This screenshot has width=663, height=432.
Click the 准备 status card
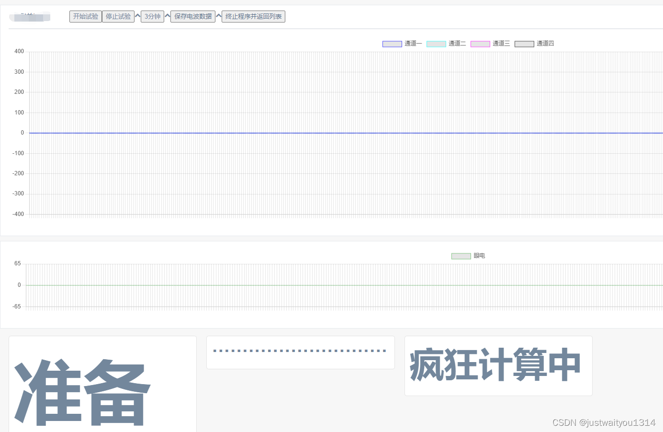coord(102,384)
